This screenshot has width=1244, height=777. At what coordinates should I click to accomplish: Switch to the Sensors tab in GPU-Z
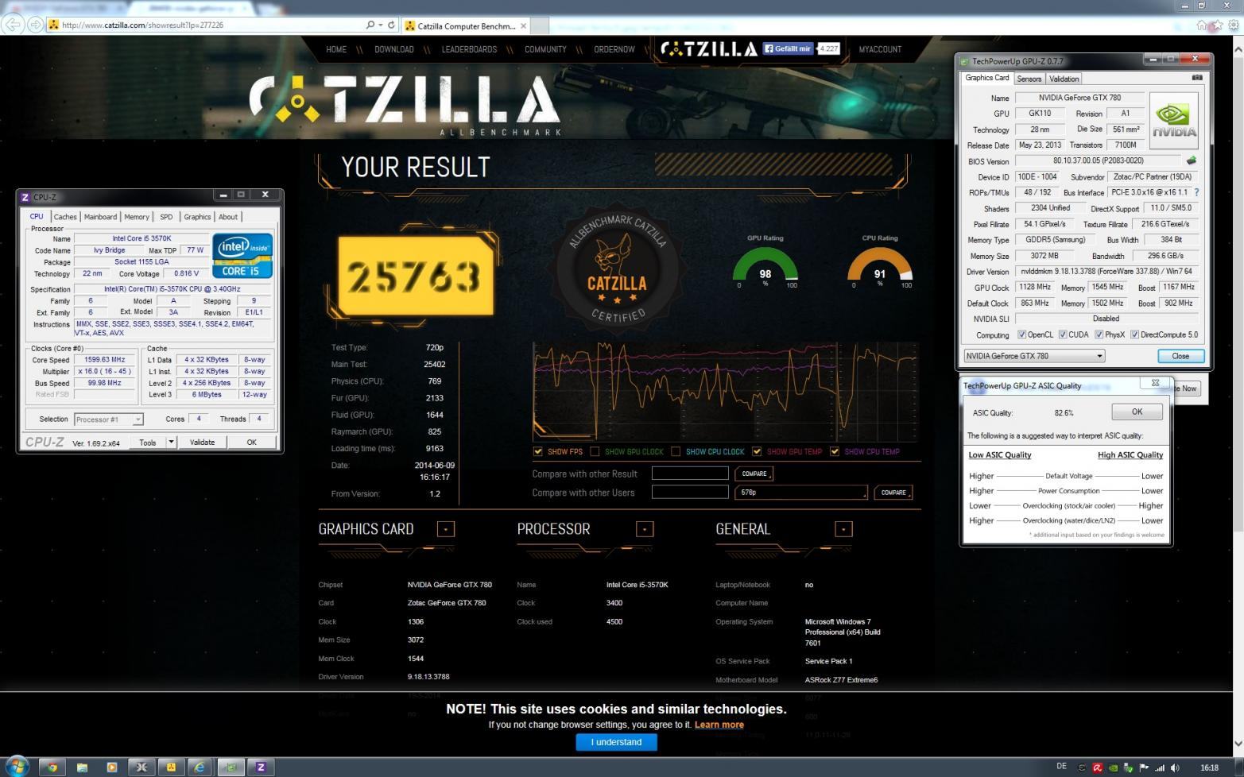tap(1029, 79)
